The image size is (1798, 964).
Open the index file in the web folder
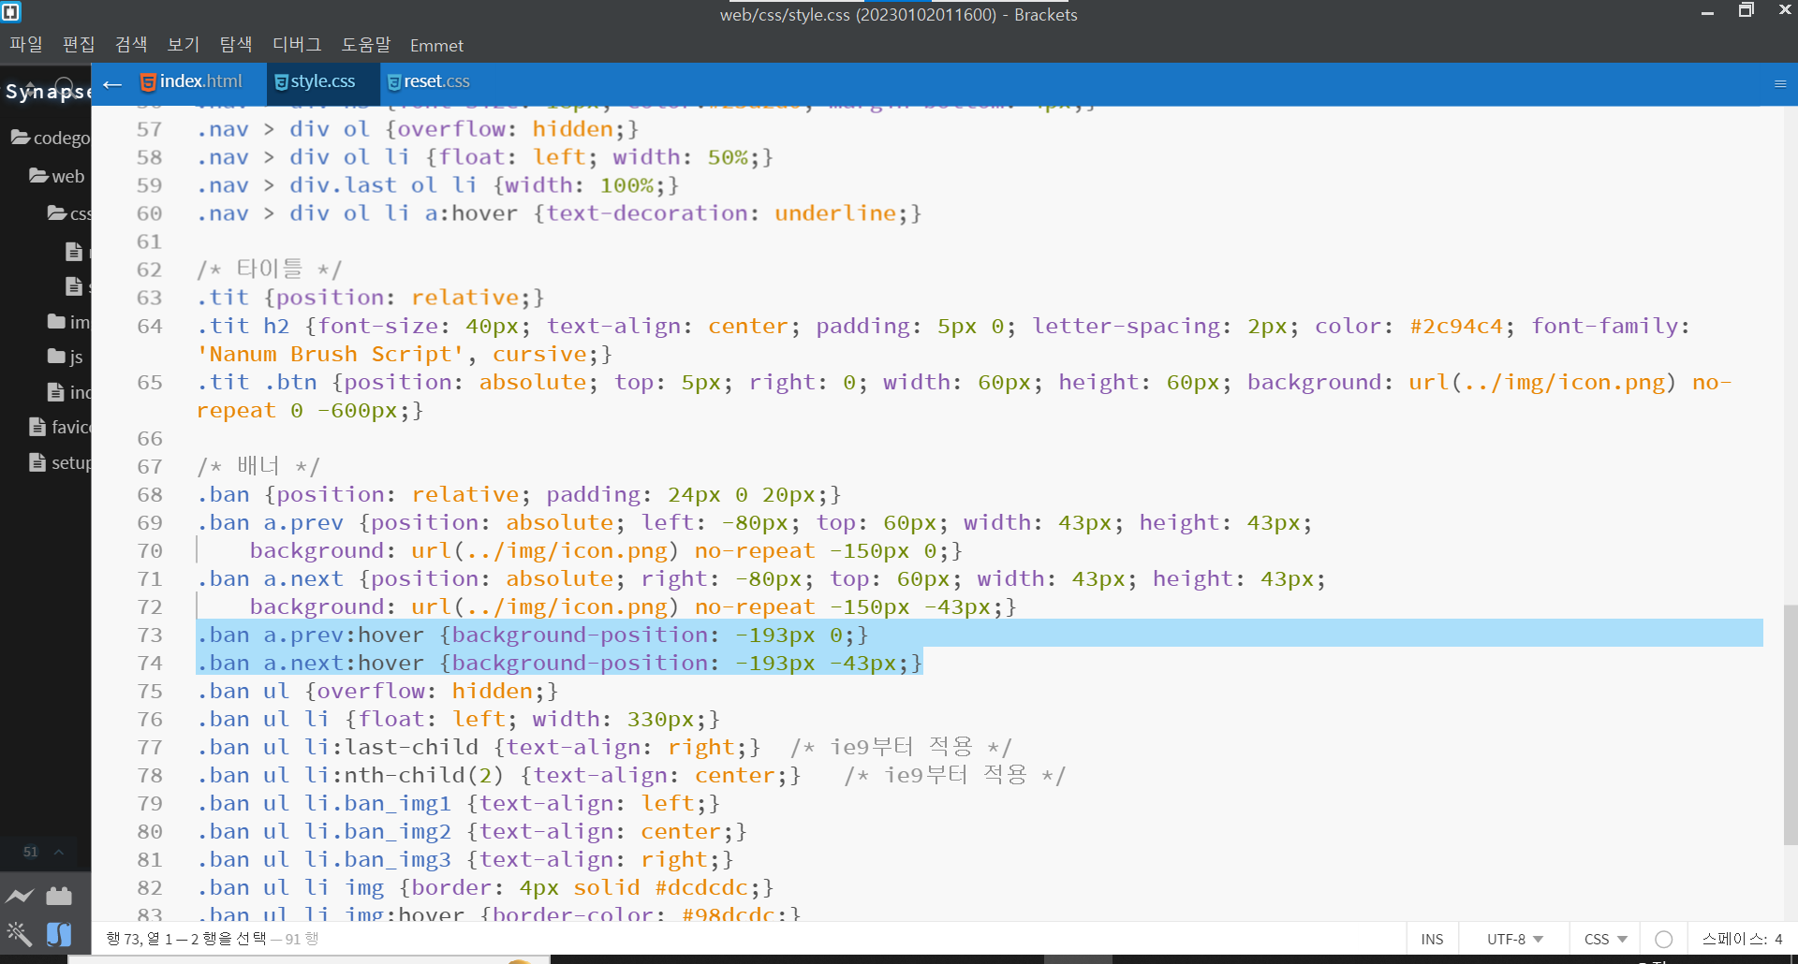(x=68, y=392)
